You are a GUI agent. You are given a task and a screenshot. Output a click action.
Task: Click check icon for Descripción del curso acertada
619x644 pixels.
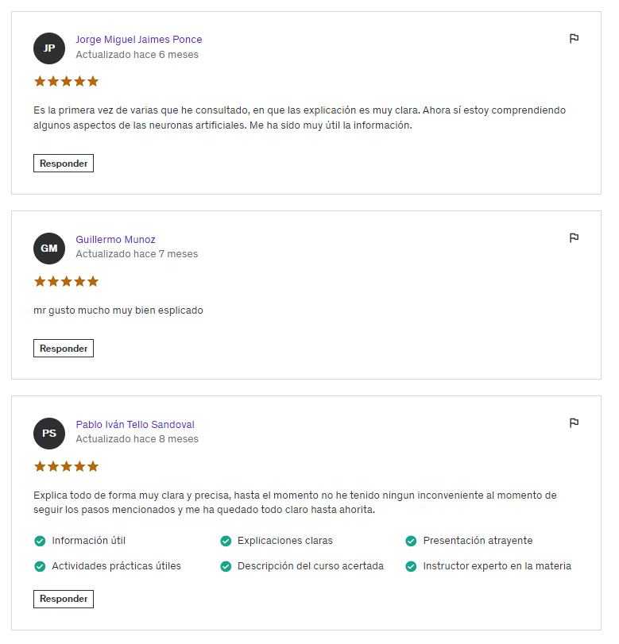226,566
